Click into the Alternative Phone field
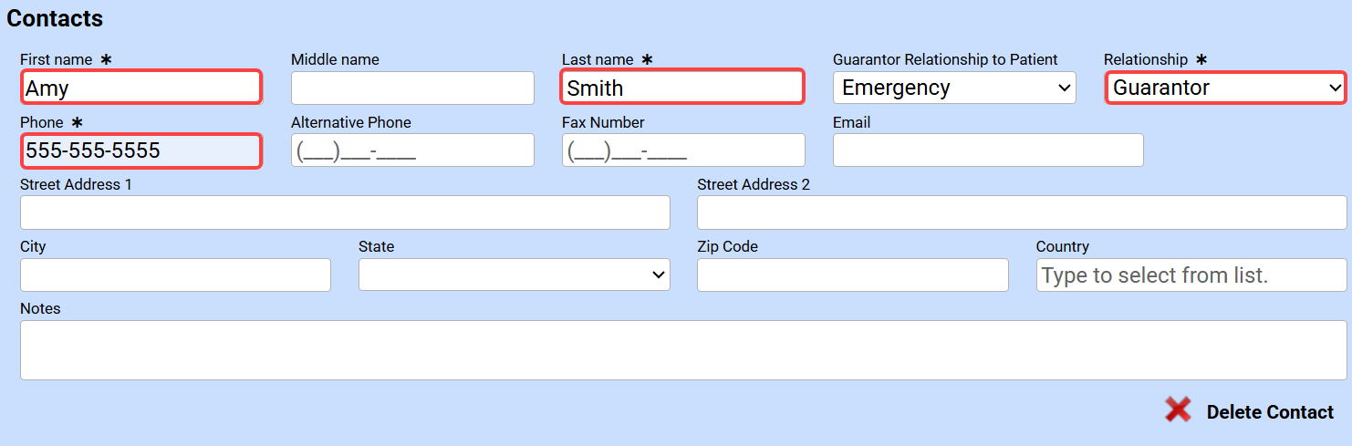This screenshot has width=1352, height=446. click(412, 150)
